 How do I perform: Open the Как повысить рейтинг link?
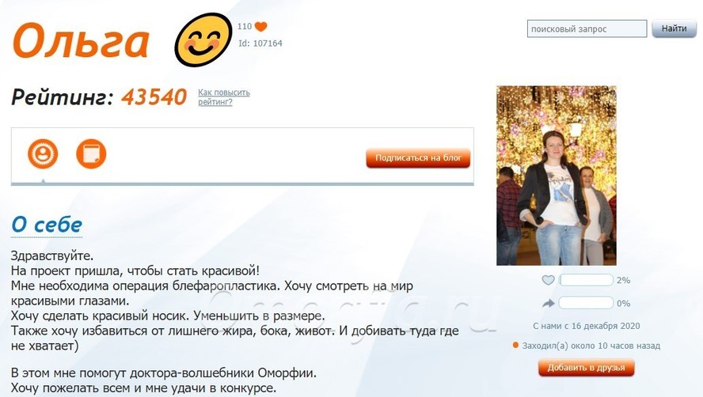(224, 97)
